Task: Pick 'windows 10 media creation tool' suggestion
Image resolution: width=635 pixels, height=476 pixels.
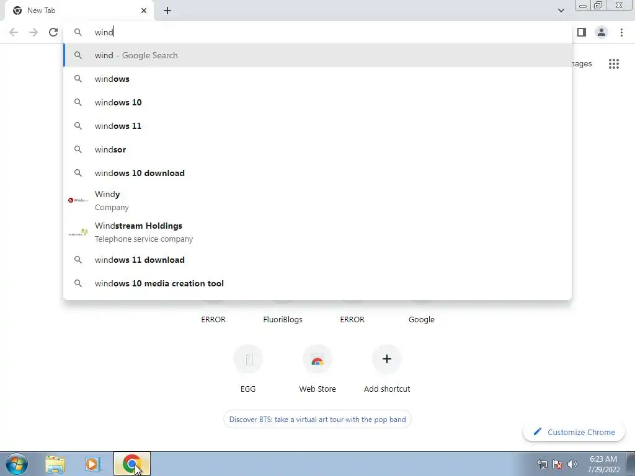Action: [317, 283]
